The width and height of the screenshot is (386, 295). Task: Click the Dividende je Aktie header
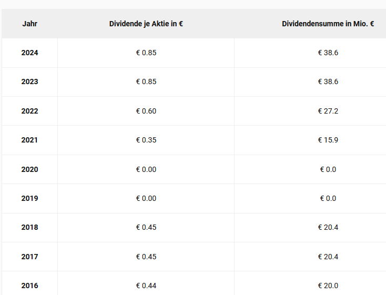coord(146,24)
